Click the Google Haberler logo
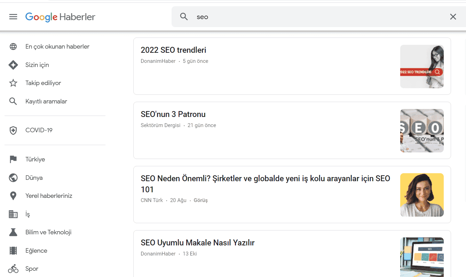 pos(60,17)
